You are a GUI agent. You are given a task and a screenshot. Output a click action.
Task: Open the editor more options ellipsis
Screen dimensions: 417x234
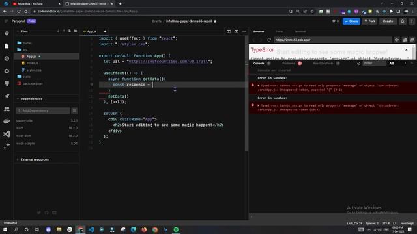244,31
